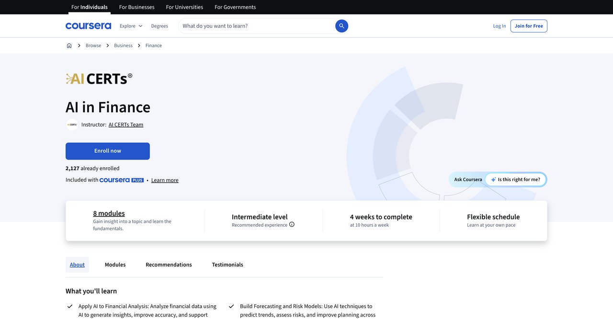
Task: Click the 'Learn at your own pace' text
Action: click(x=491, y=225)
